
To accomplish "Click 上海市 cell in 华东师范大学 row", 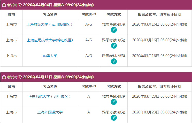I will point(11,96).
